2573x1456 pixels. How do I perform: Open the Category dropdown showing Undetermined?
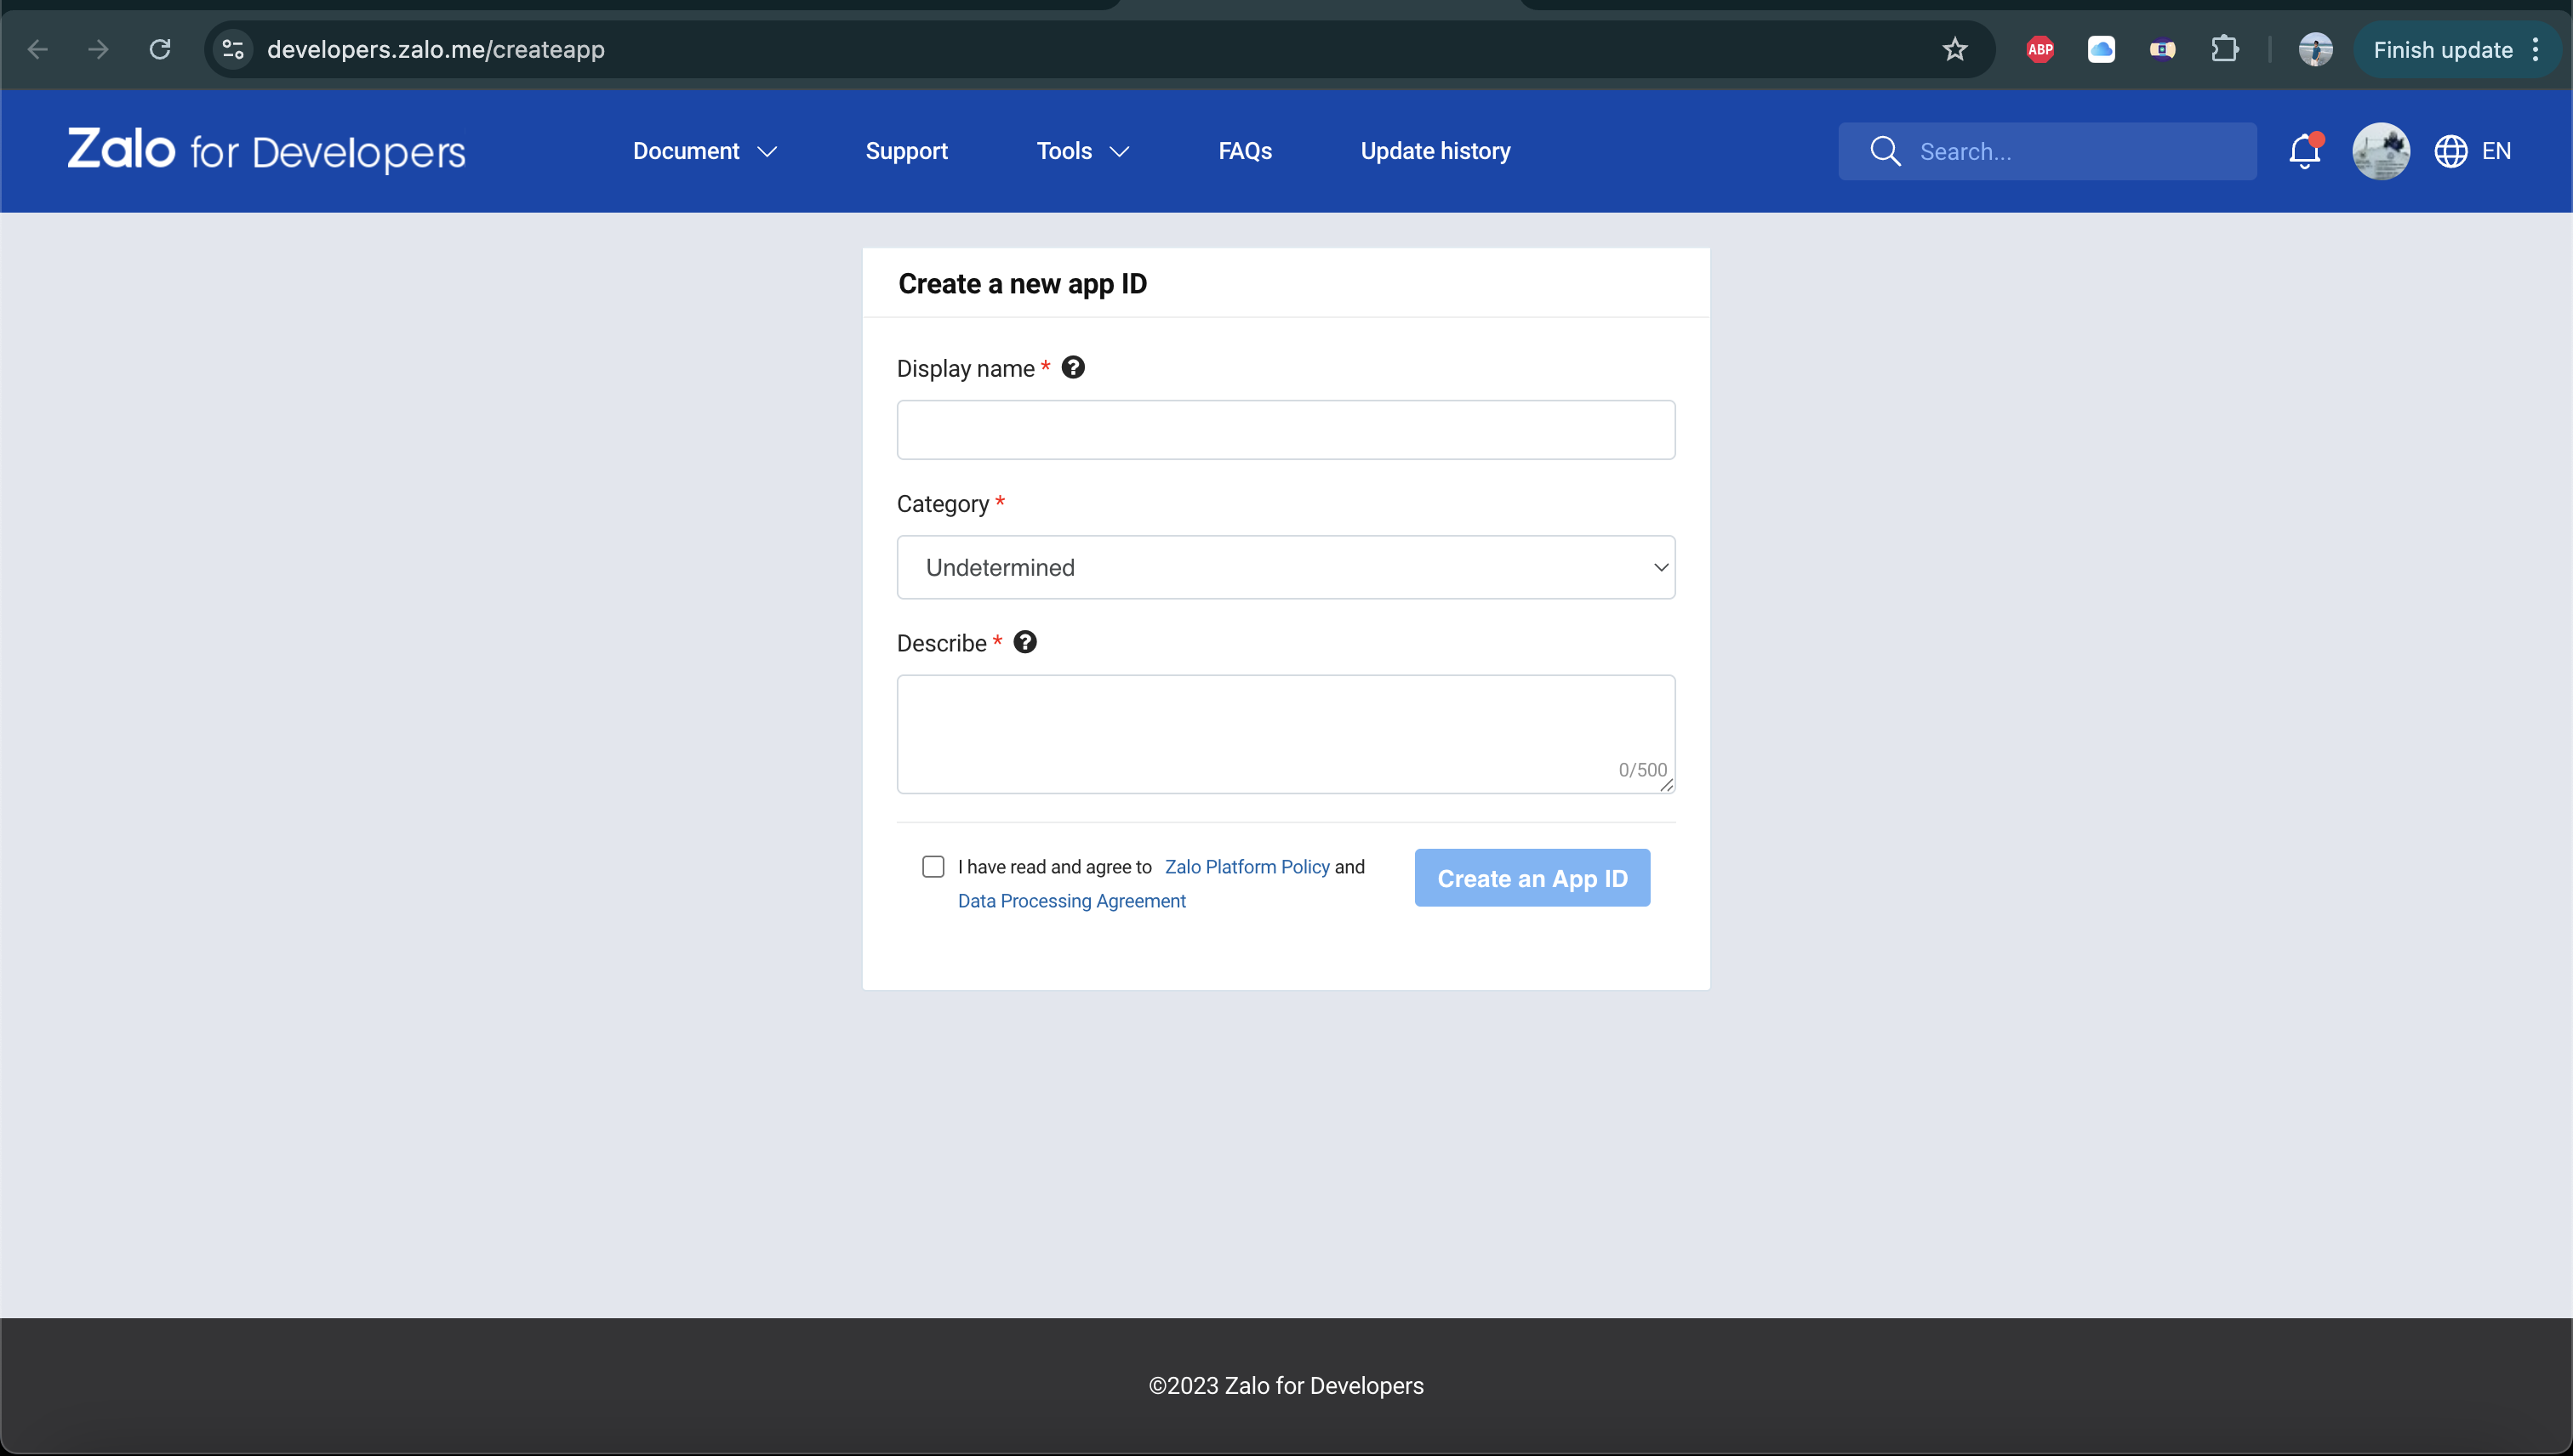(1286, 567)
